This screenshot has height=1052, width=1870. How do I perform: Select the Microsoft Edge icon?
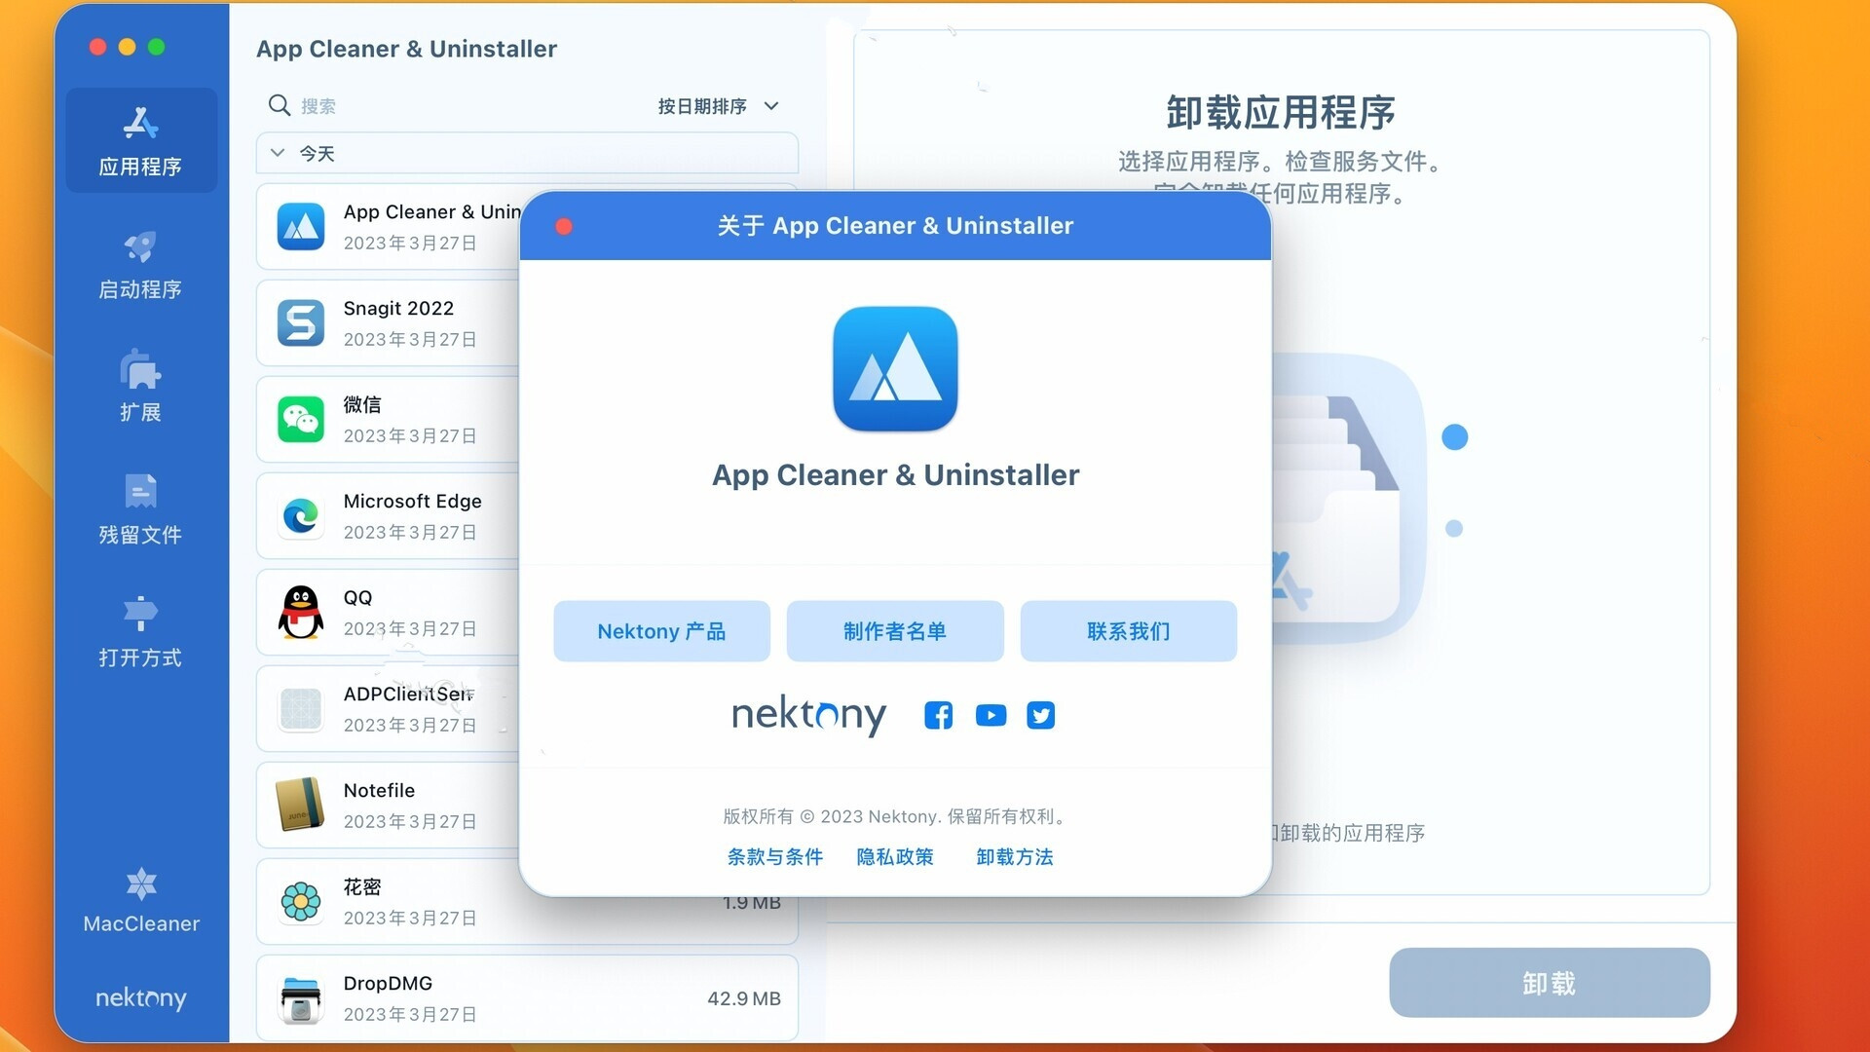click(x=301, y=515)
